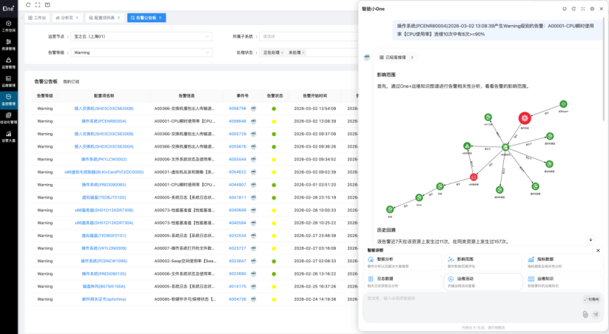Click the new conversation icon in 智能小One header
This screenshot has height=334, width=609.
click(565, 9)
